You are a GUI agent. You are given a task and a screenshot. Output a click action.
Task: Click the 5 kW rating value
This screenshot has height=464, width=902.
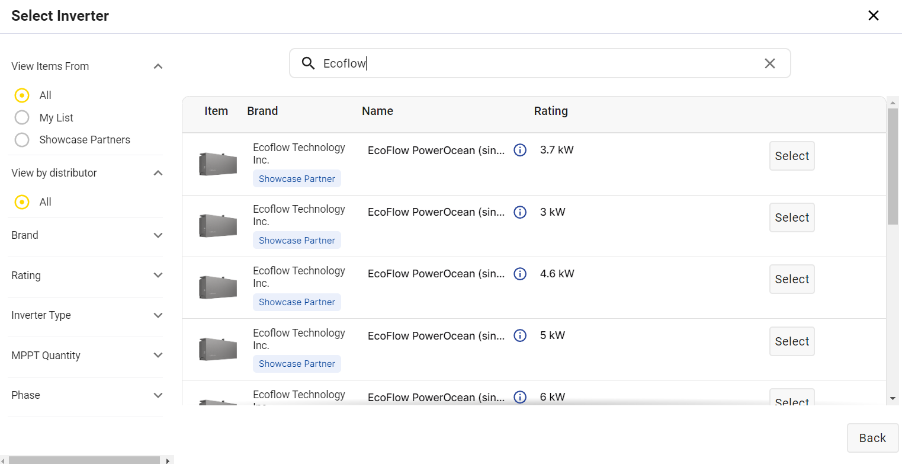click(x=553, y=335)
